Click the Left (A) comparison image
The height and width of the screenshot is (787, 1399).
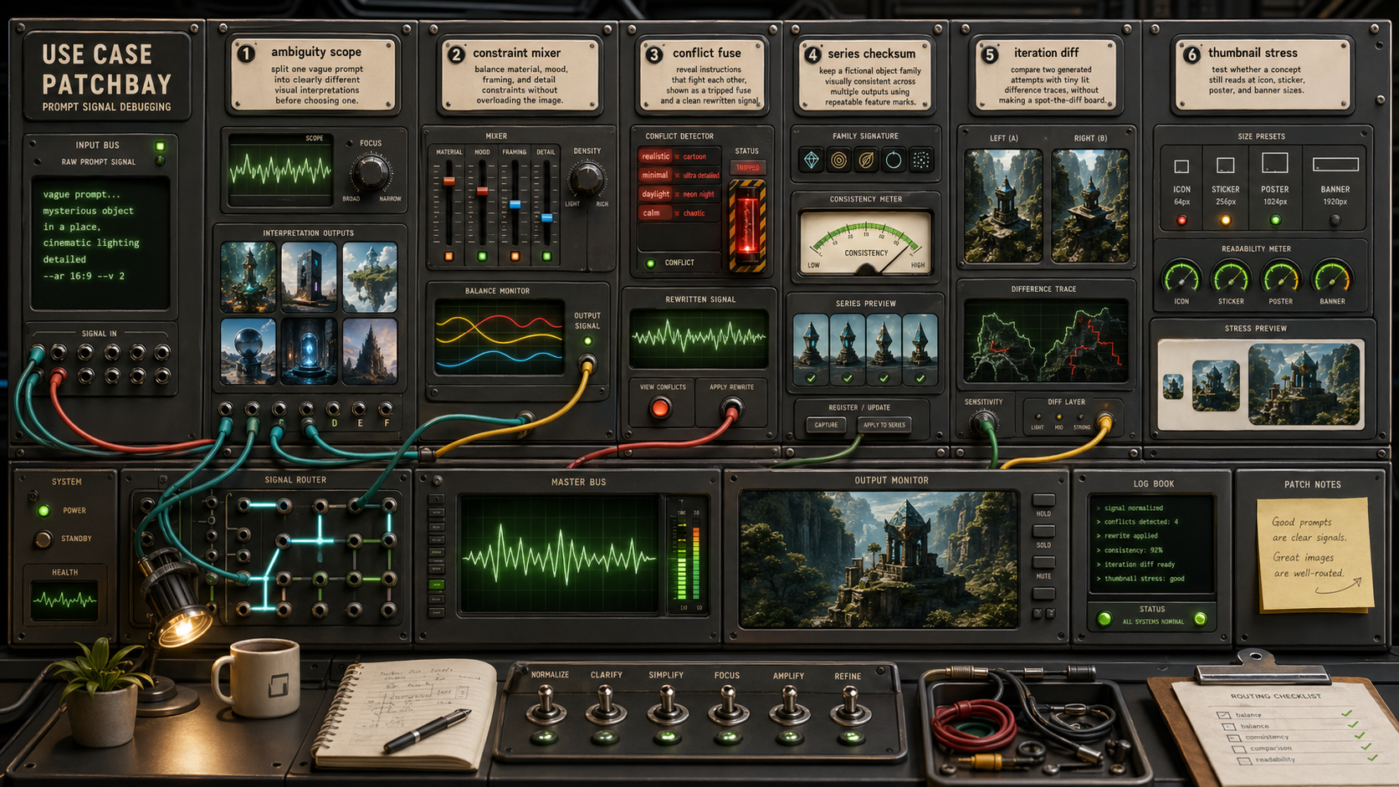(1003, 206)
